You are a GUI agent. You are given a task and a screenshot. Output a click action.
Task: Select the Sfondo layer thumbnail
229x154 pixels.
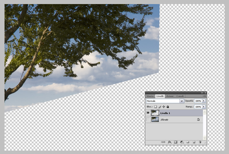coord(155,119)
